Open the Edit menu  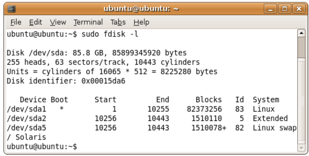click(x=36, y=22)
